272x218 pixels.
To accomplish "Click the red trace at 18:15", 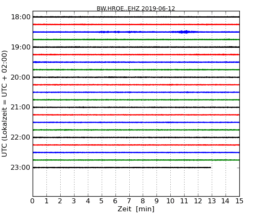I will point(136,24).
